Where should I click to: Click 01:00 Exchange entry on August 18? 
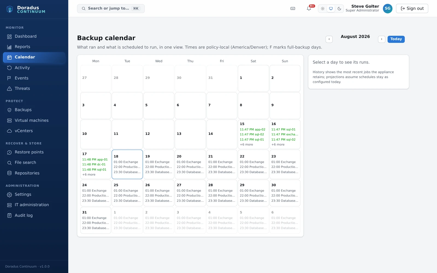(126, 162)
